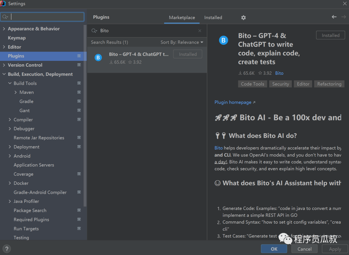Expand the Maven node
The height and width of the screenshot is (255, 349).
tap(16, 92)
